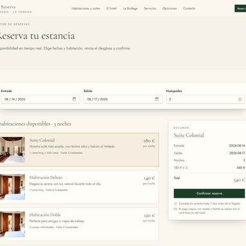Screen dimensions: 246x246
Task: Click the green Reservar button in header
Action: (x=240, y=8)
